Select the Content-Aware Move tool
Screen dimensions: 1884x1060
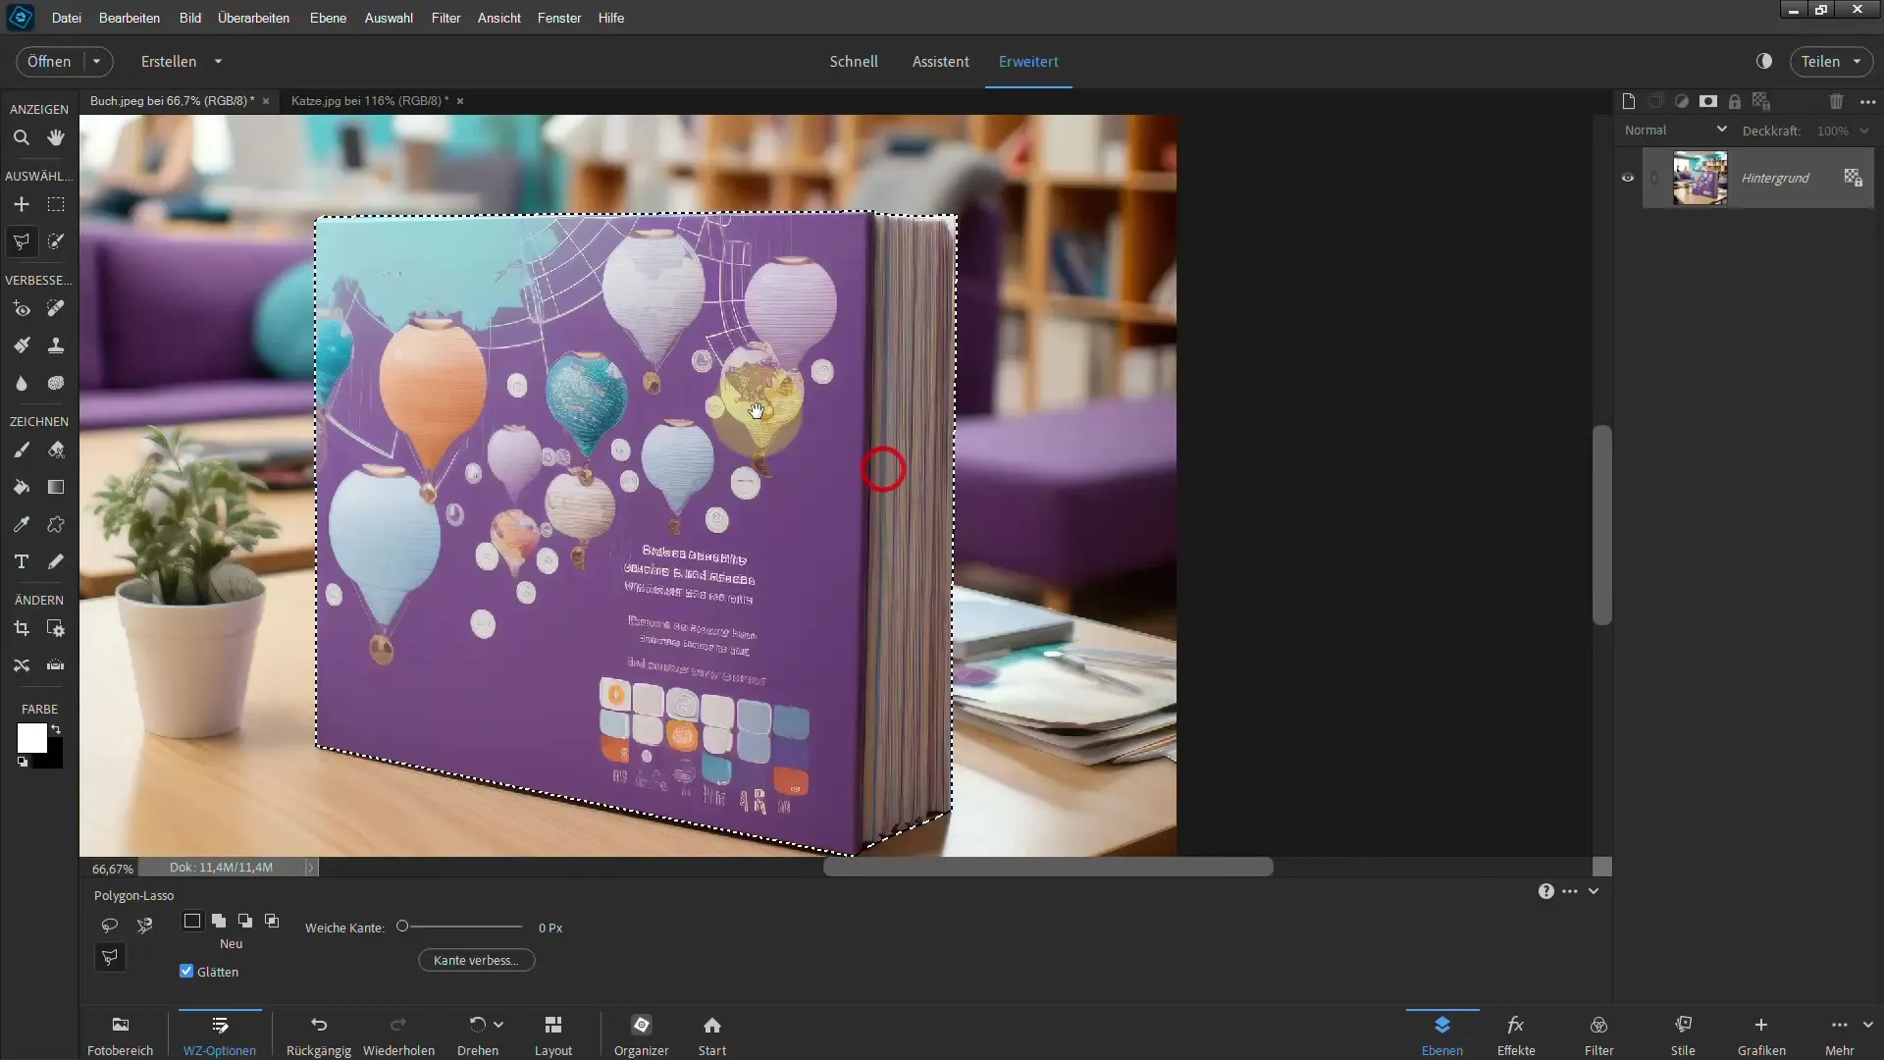21,665
